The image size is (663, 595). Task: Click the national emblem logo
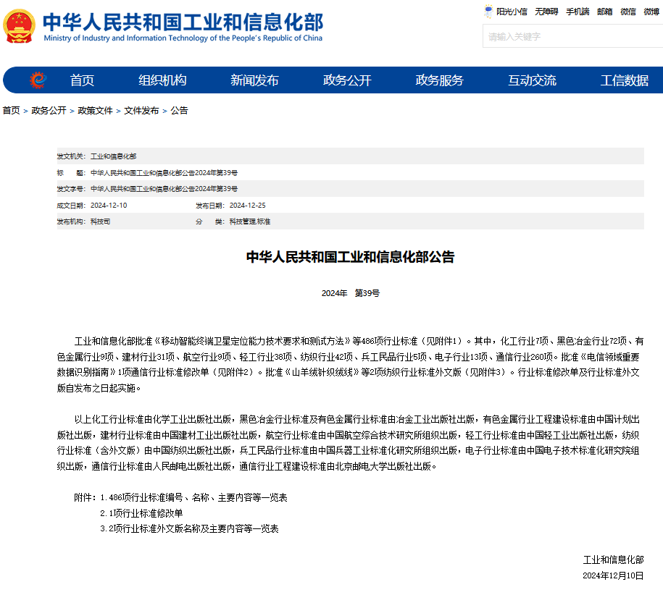[20, 28]
